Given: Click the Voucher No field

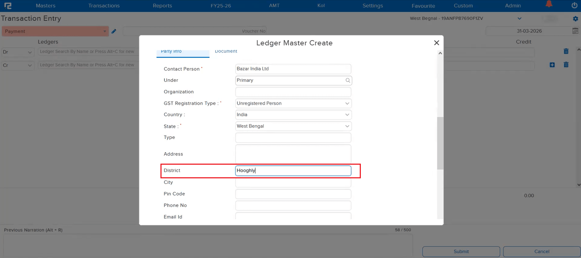Looking at the screenshot, I should (194, 31).
